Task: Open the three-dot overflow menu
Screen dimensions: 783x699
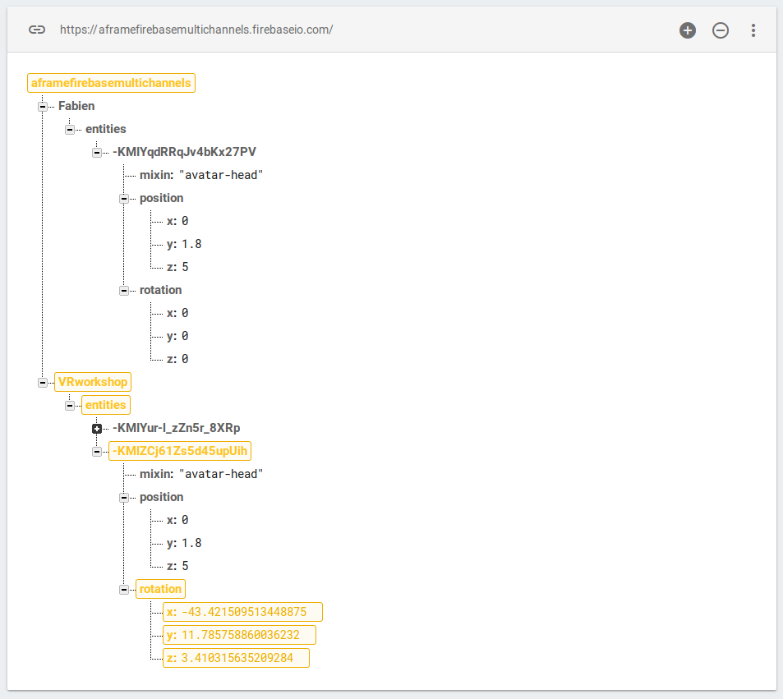Action: 753,30
